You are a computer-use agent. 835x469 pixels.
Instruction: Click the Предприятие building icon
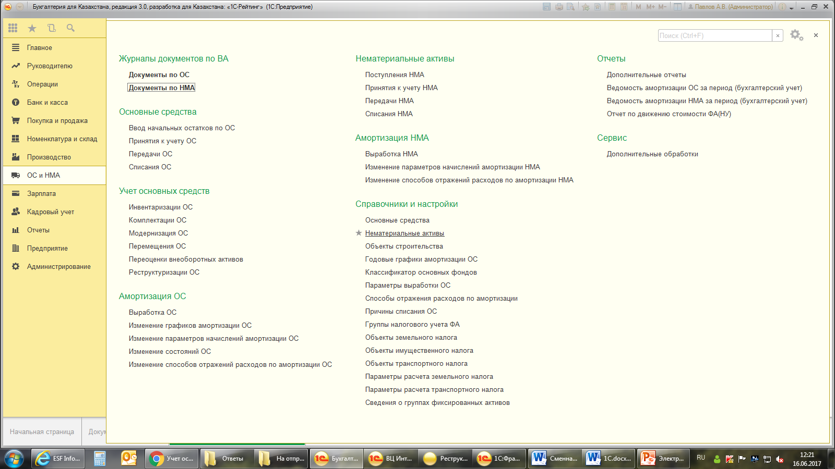(16, 248)
